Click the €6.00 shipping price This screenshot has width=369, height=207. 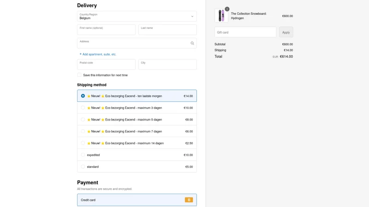[189, 132]
